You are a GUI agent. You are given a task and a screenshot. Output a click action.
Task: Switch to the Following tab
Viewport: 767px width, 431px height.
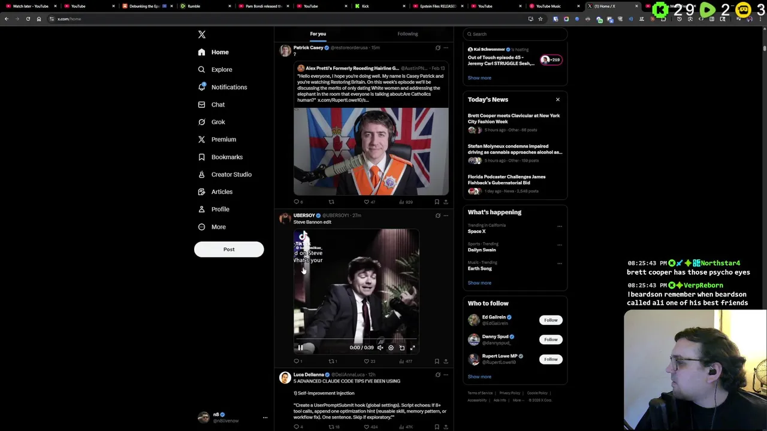(x=407, y=34)
